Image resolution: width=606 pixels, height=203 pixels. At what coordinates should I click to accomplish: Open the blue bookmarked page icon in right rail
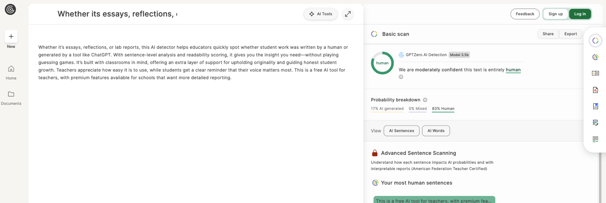point(595,106)
